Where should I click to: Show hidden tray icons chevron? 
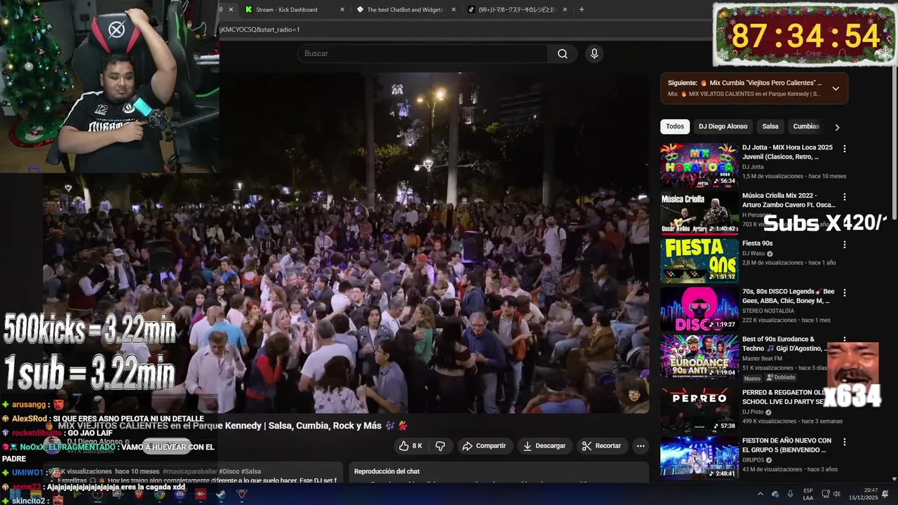pos(760,494)
